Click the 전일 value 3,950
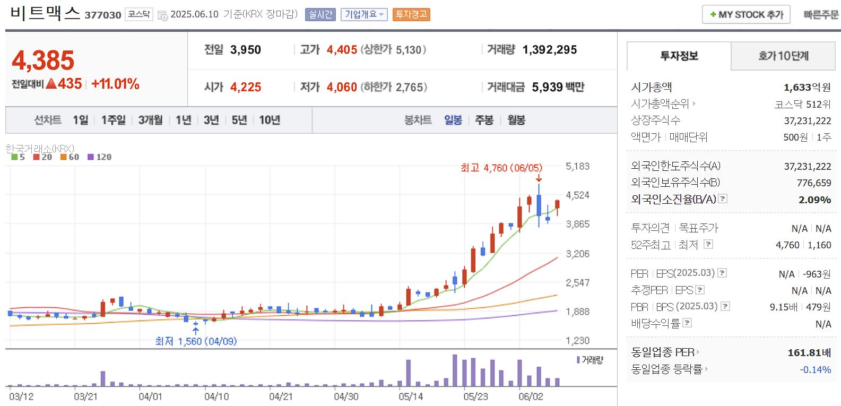Screen dimensions: 841x406 pyautogui.click(x=246, y=50)
